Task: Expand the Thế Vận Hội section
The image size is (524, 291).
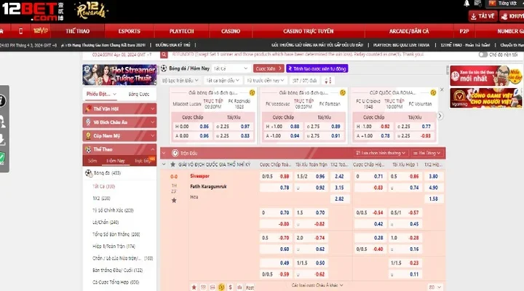Action: (x=119, y=108)
